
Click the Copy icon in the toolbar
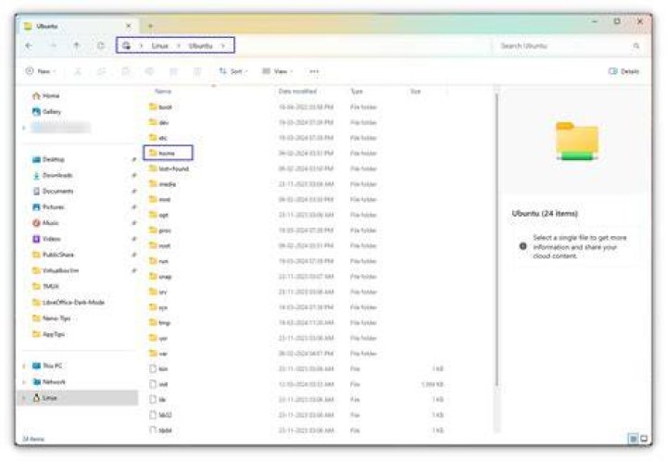point(102,71)
